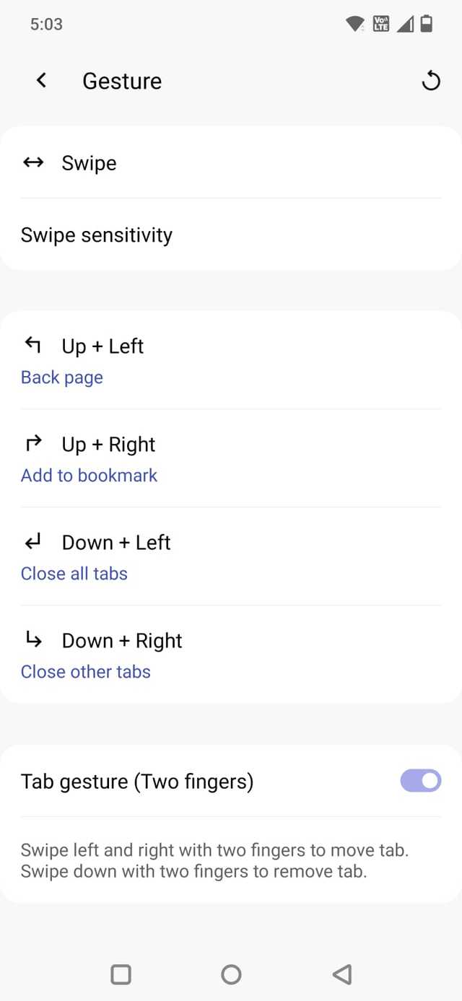Tap the Wi-Fi status icon
This screenshot has width=462, height=1001.
354,24
